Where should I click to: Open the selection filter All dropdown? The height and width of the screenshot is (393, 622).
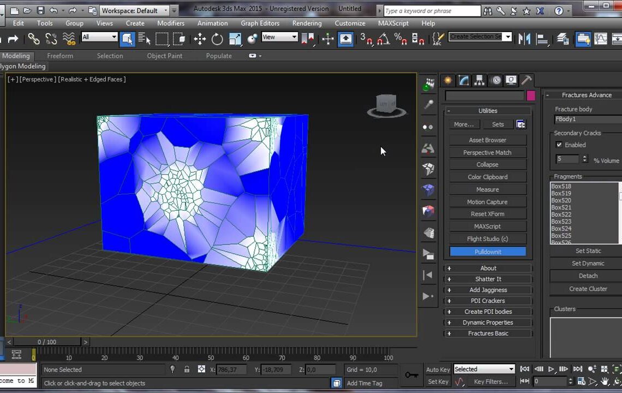click(x=99, y=37)
